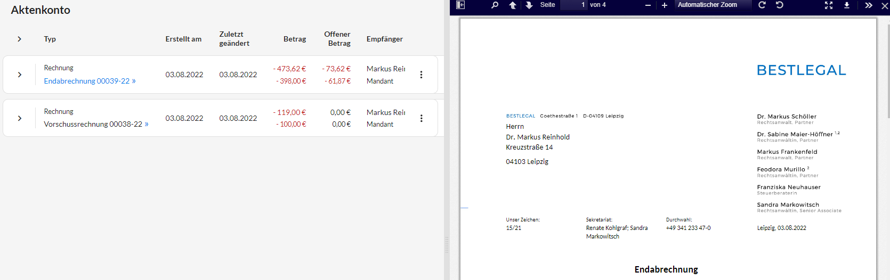
Task: Select the net amount - 100,00 €
Action: click(291, 124)
